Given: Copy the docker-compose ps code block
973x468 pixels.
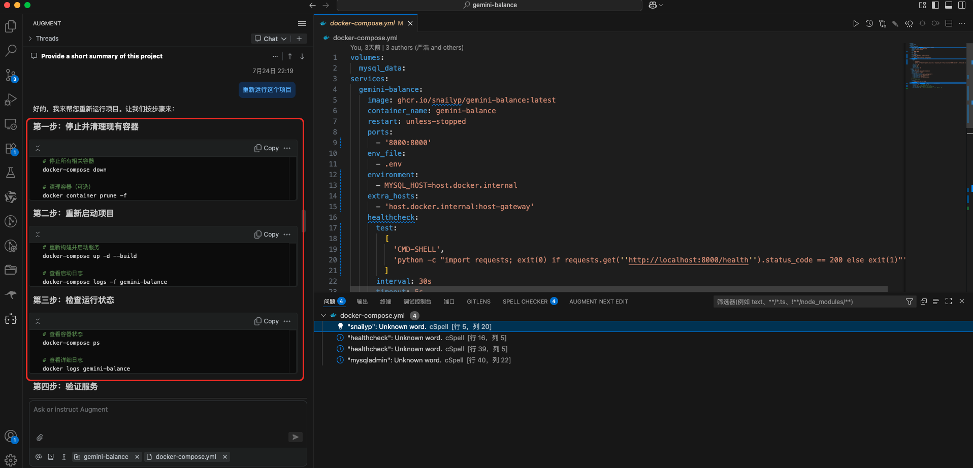Looking at the screenshot, I should pos(267,321).
